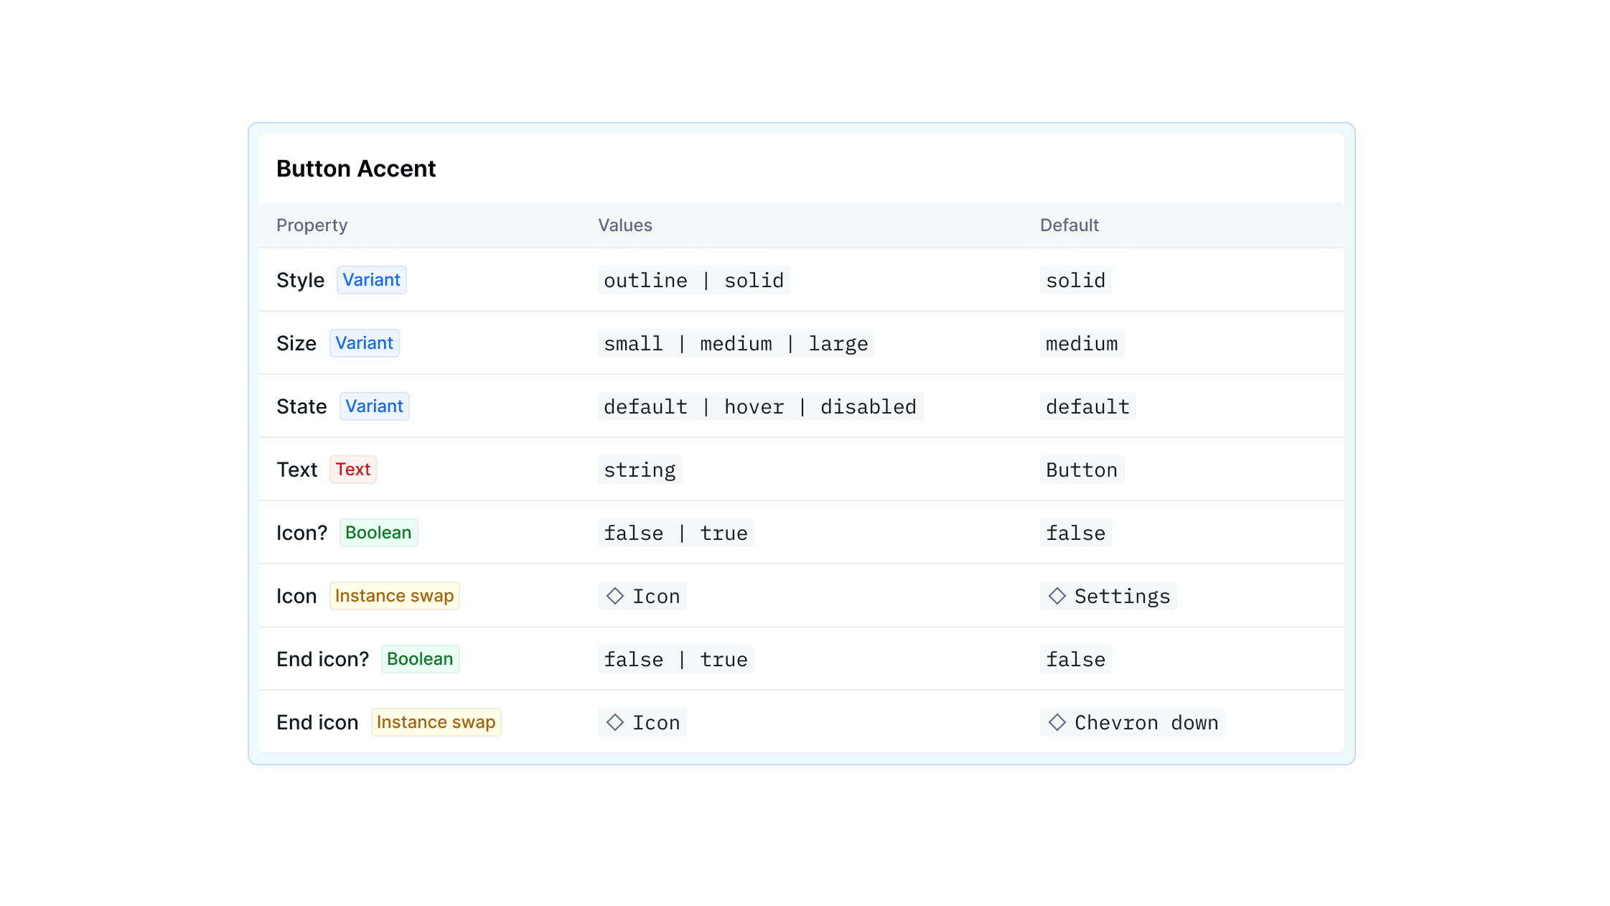Image resolution: width=1610 pixels, height=906 pixels.
Task: Click the 'small | medium | large' values chip
Action: click(x=736, y=343)
